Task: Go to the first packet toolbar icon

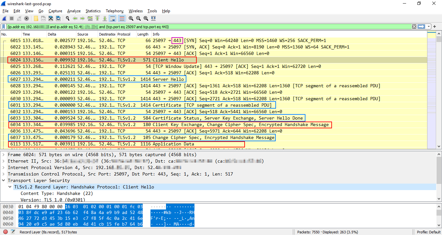Action: (x=97, y=18)
